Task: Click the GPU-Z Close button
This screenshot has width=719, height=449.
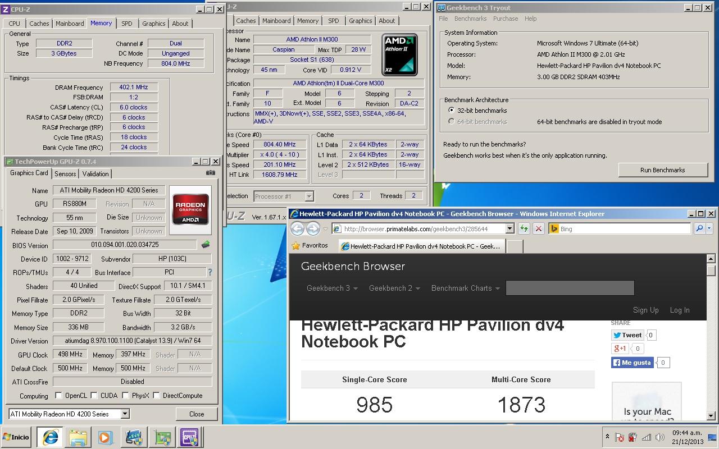Action: [197, 414]
